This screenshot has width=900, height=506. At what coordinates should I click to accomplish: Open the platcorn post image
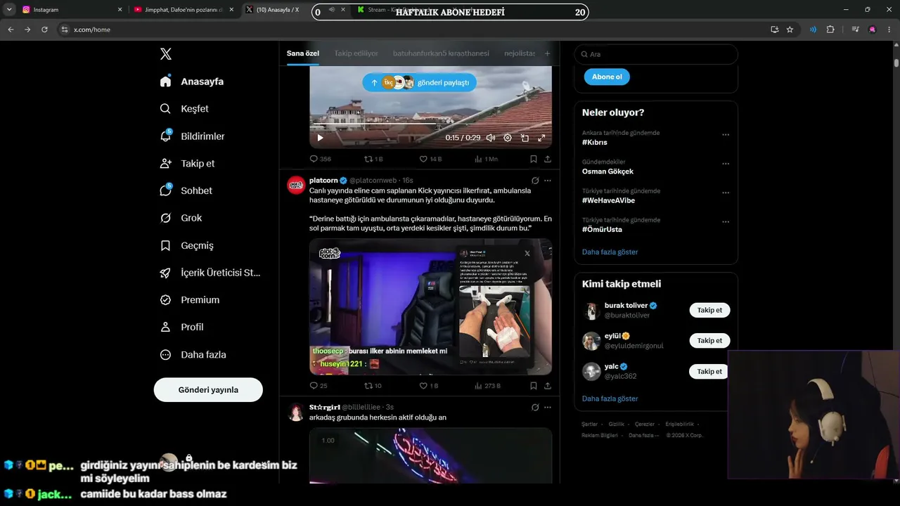click(x=430, y=306)
